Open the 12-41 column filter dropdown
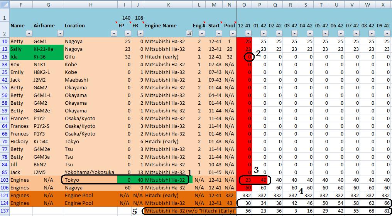The image size is (392, 216). coord(248,33)
